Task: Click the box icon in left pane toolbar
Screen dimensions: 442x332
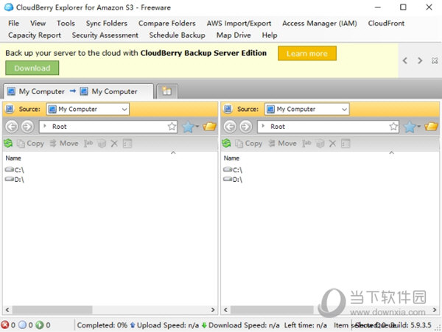Action: (x=102, y=144)
